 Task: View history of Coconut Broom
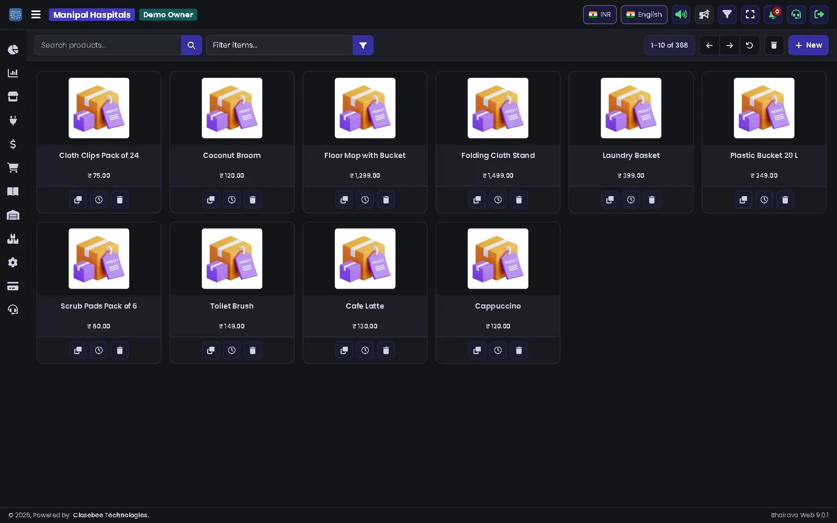pos(232,200)
